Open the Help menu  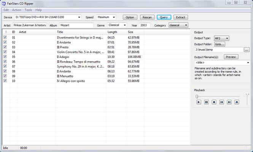[38, 10]
